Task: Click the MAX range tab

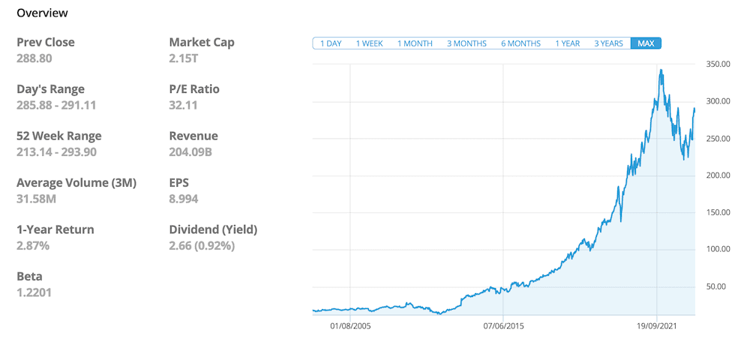Action: [646, 43]
